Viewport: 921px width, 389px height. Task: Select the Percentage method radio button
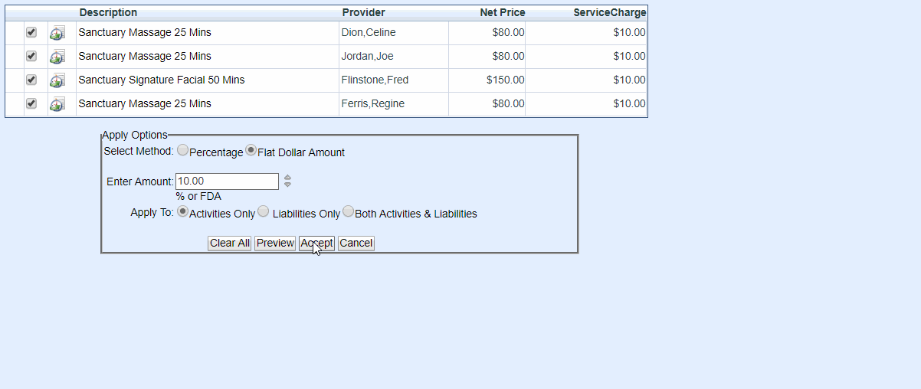[182, 151]
